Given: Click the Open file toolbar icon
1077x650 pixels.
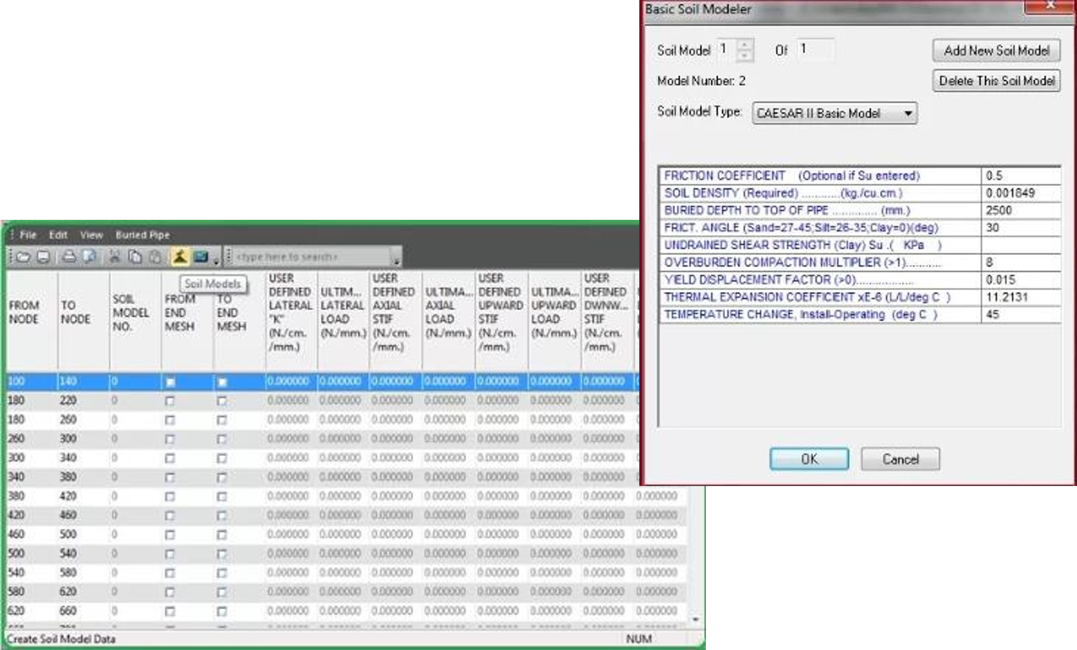Looking at the screenshot, I should pyautogui.click(x=24, y=257).
